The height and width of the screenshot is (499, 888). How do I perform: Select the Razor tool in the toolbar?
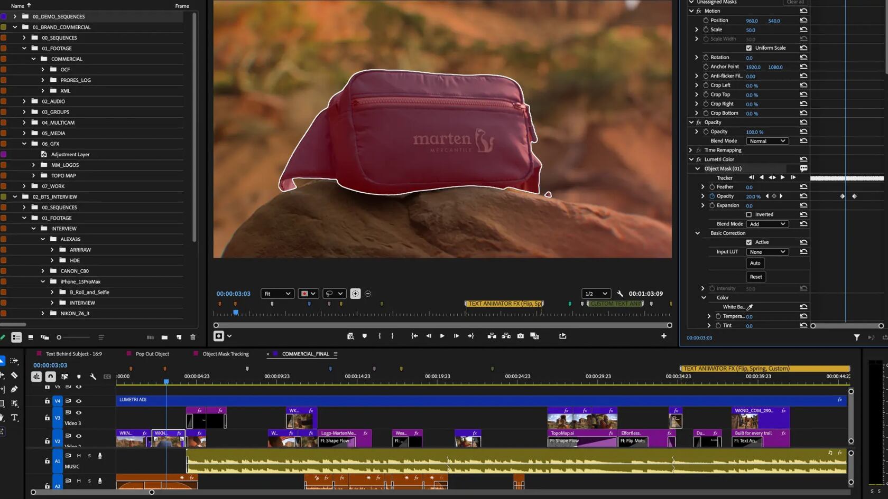(14, 375)
